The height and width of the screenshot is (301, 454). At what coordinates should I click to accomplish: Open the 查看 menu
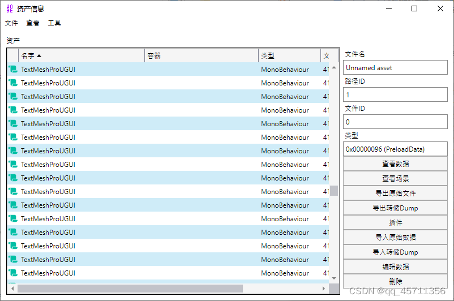click(33, 23)
